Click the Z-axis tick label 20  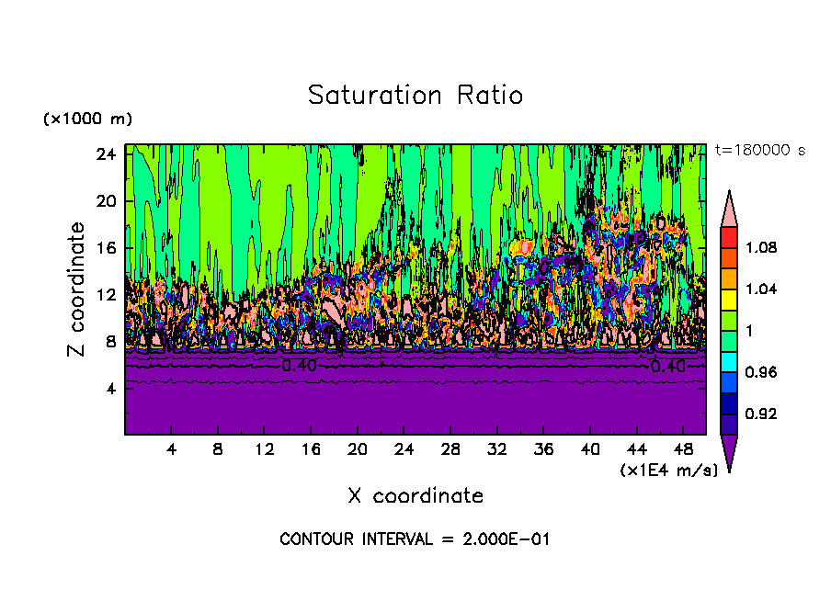[x=106, y=200]
